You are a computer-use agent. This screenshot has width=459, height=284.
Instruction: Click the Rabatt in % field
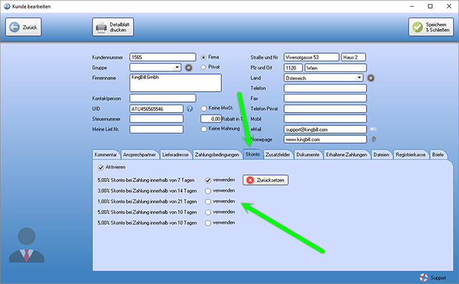point(210,119)
